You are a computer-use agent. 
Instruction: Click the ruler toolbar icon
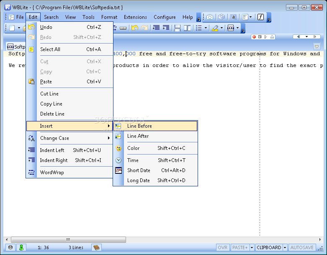(123, 28)
